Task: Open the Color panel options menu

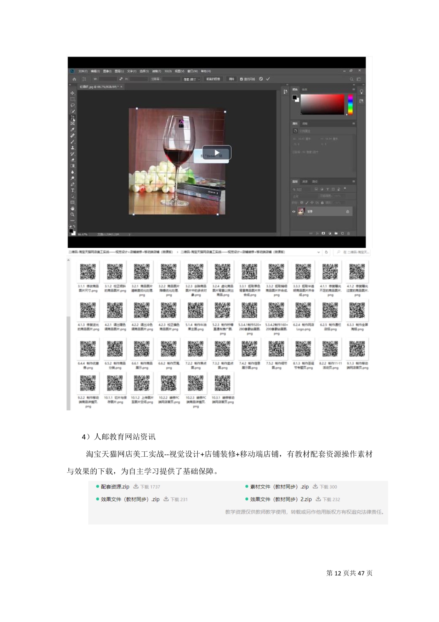Action: point(353,89)
